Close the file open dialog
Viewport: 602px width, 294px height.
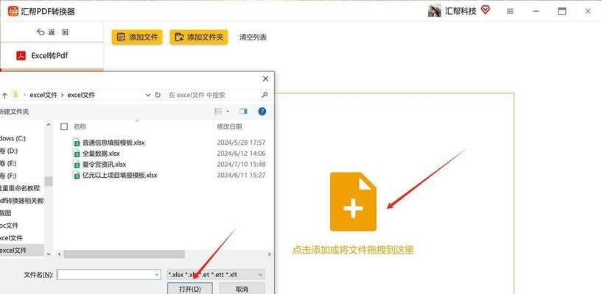coord(265,79)
